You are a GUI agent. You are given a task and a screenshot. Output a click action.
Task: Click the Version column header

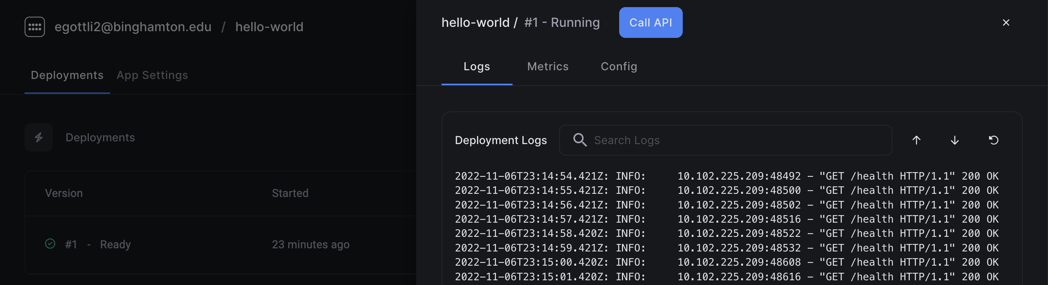(x=64, y=193)
